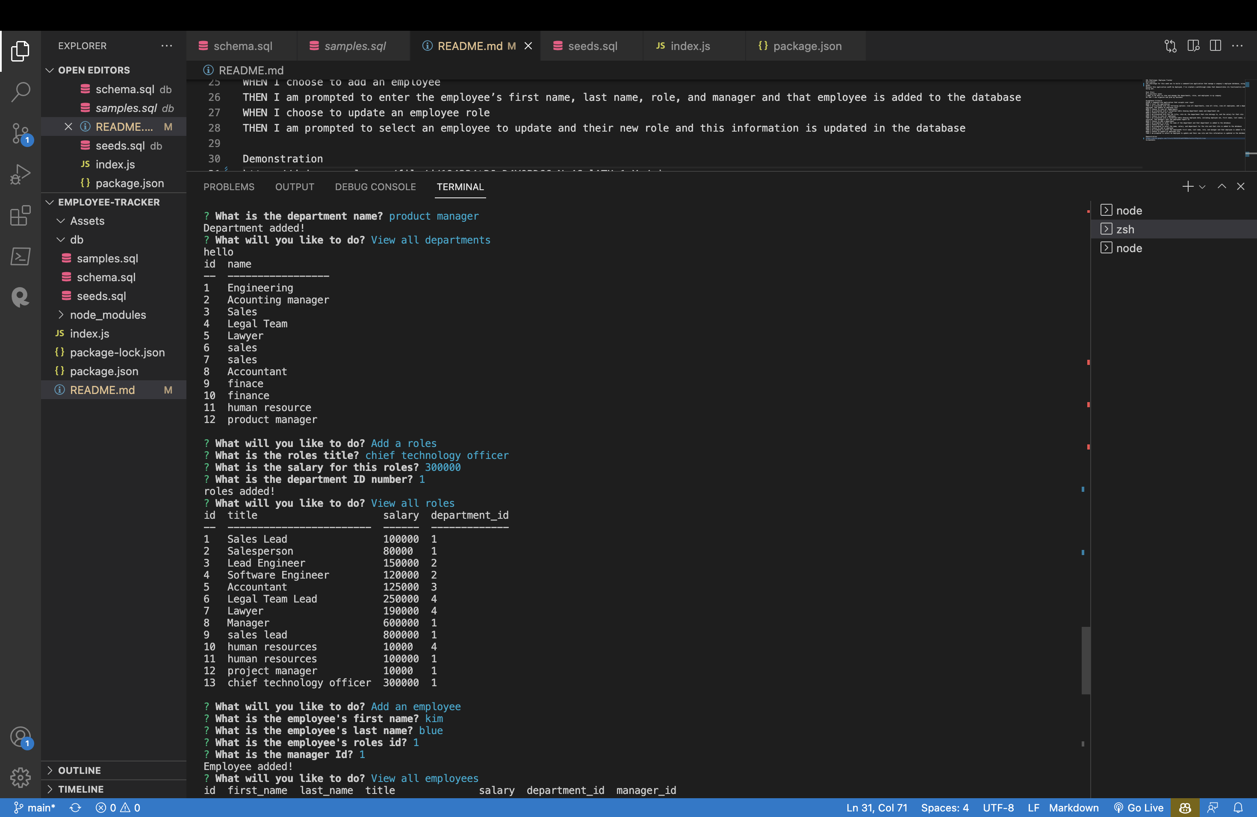Open launch profile dropdown next to plus
1257x817 pixels.
coord(1202,187)
